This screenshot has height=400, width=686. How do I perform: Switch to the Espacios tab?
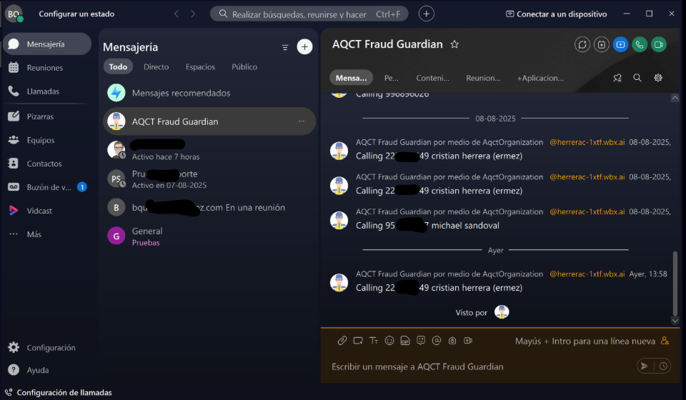200,67
